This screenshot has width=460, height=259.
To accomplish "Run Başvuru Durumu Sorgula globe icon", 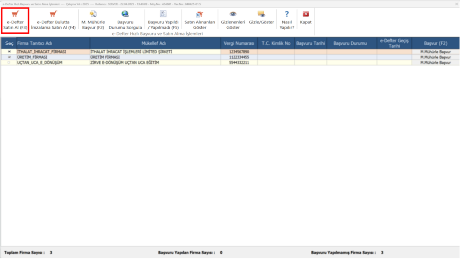I will pyautogui.click(x=125, y=14).
